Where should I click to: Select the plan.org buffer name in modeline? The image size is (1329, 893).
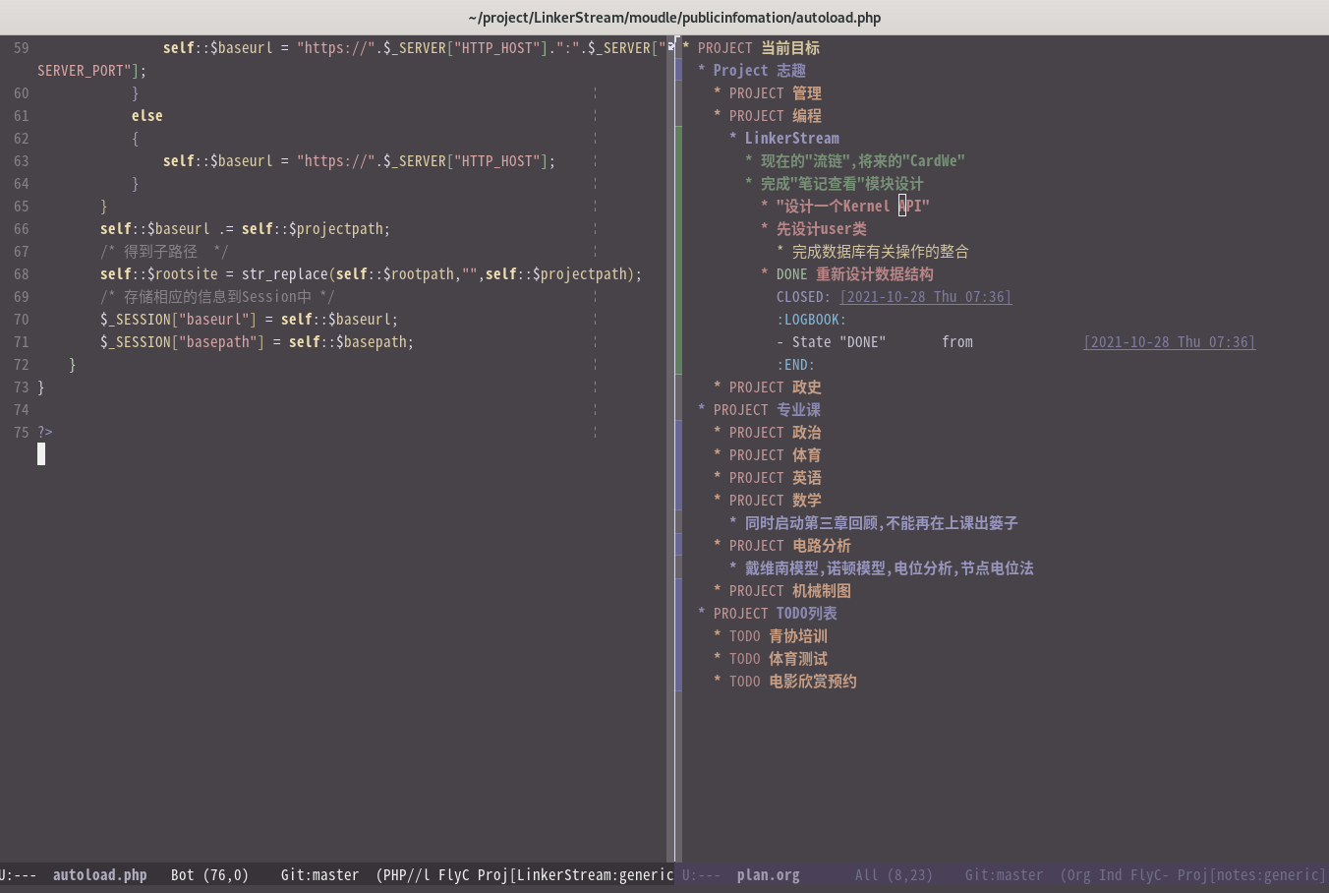tap(768, 874)
